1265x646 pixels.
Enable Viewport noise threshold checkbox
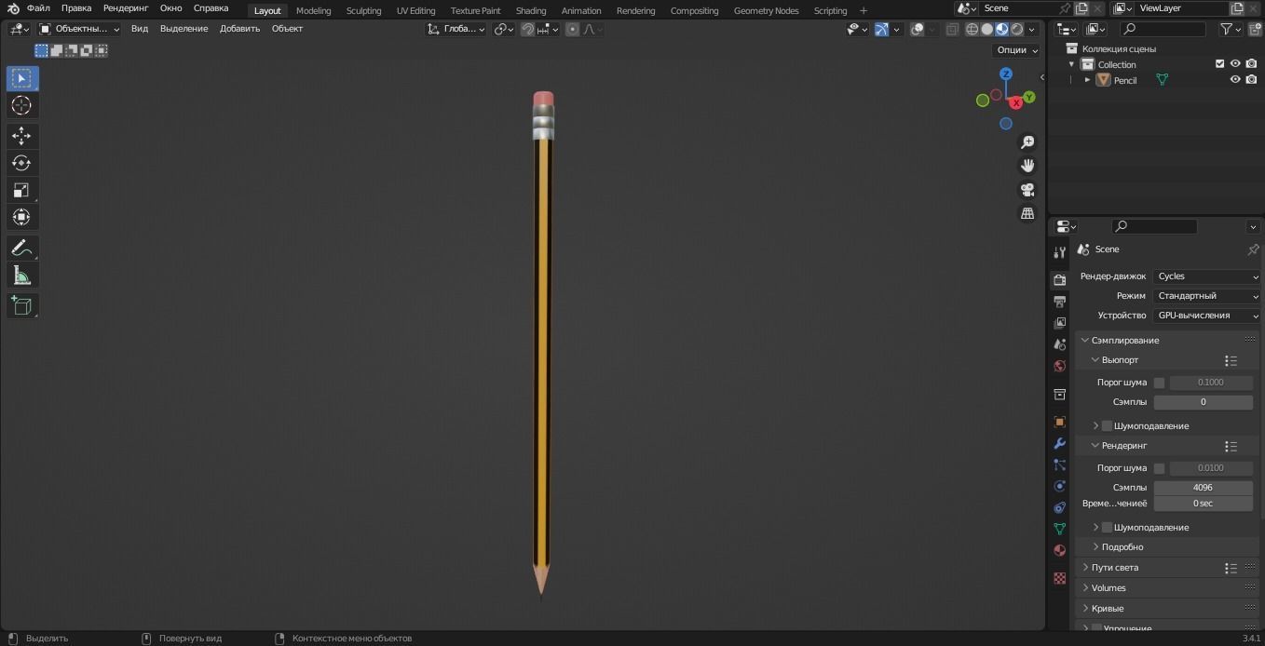coord(1159,383)
